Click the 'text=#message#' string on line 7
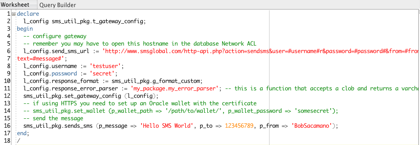 (x=40, y=58)
